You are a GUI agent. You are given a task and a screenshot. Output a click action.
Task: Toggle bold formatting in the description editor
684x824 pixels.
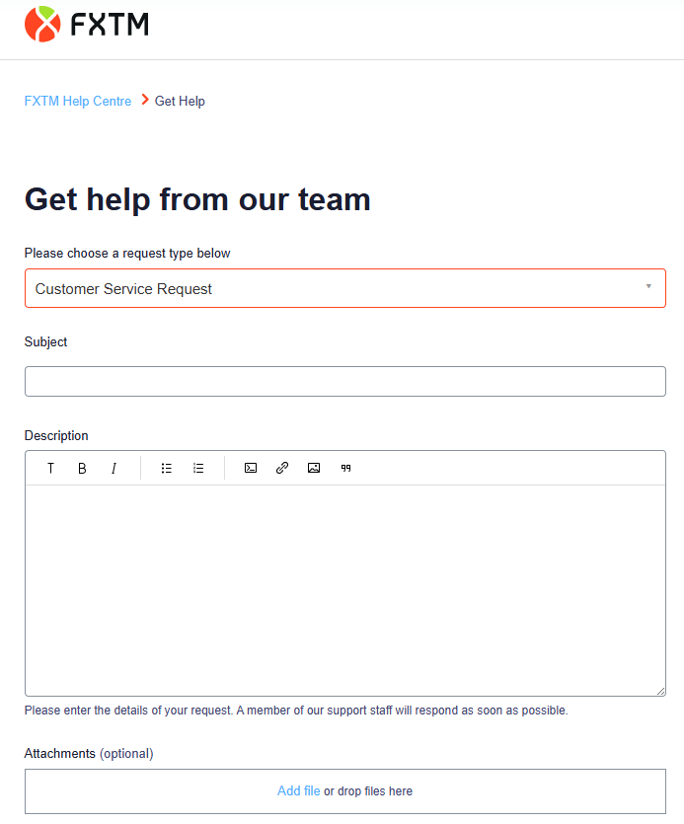click(x=82, y=468)
